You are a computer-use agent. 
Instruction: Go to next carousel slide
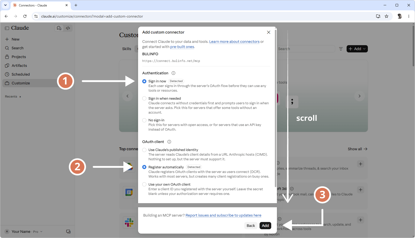[359, 96]
